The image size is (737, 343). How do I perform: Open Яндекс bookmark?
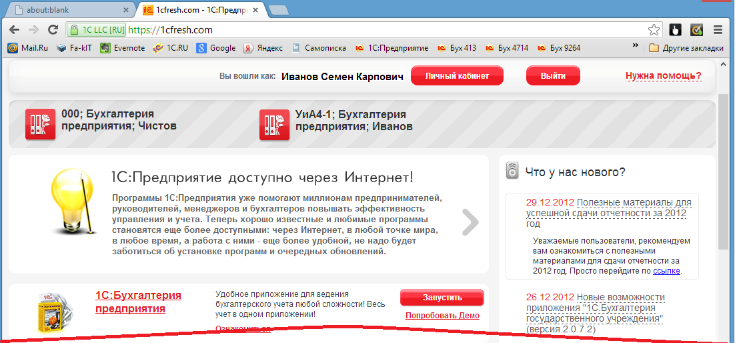263,48
